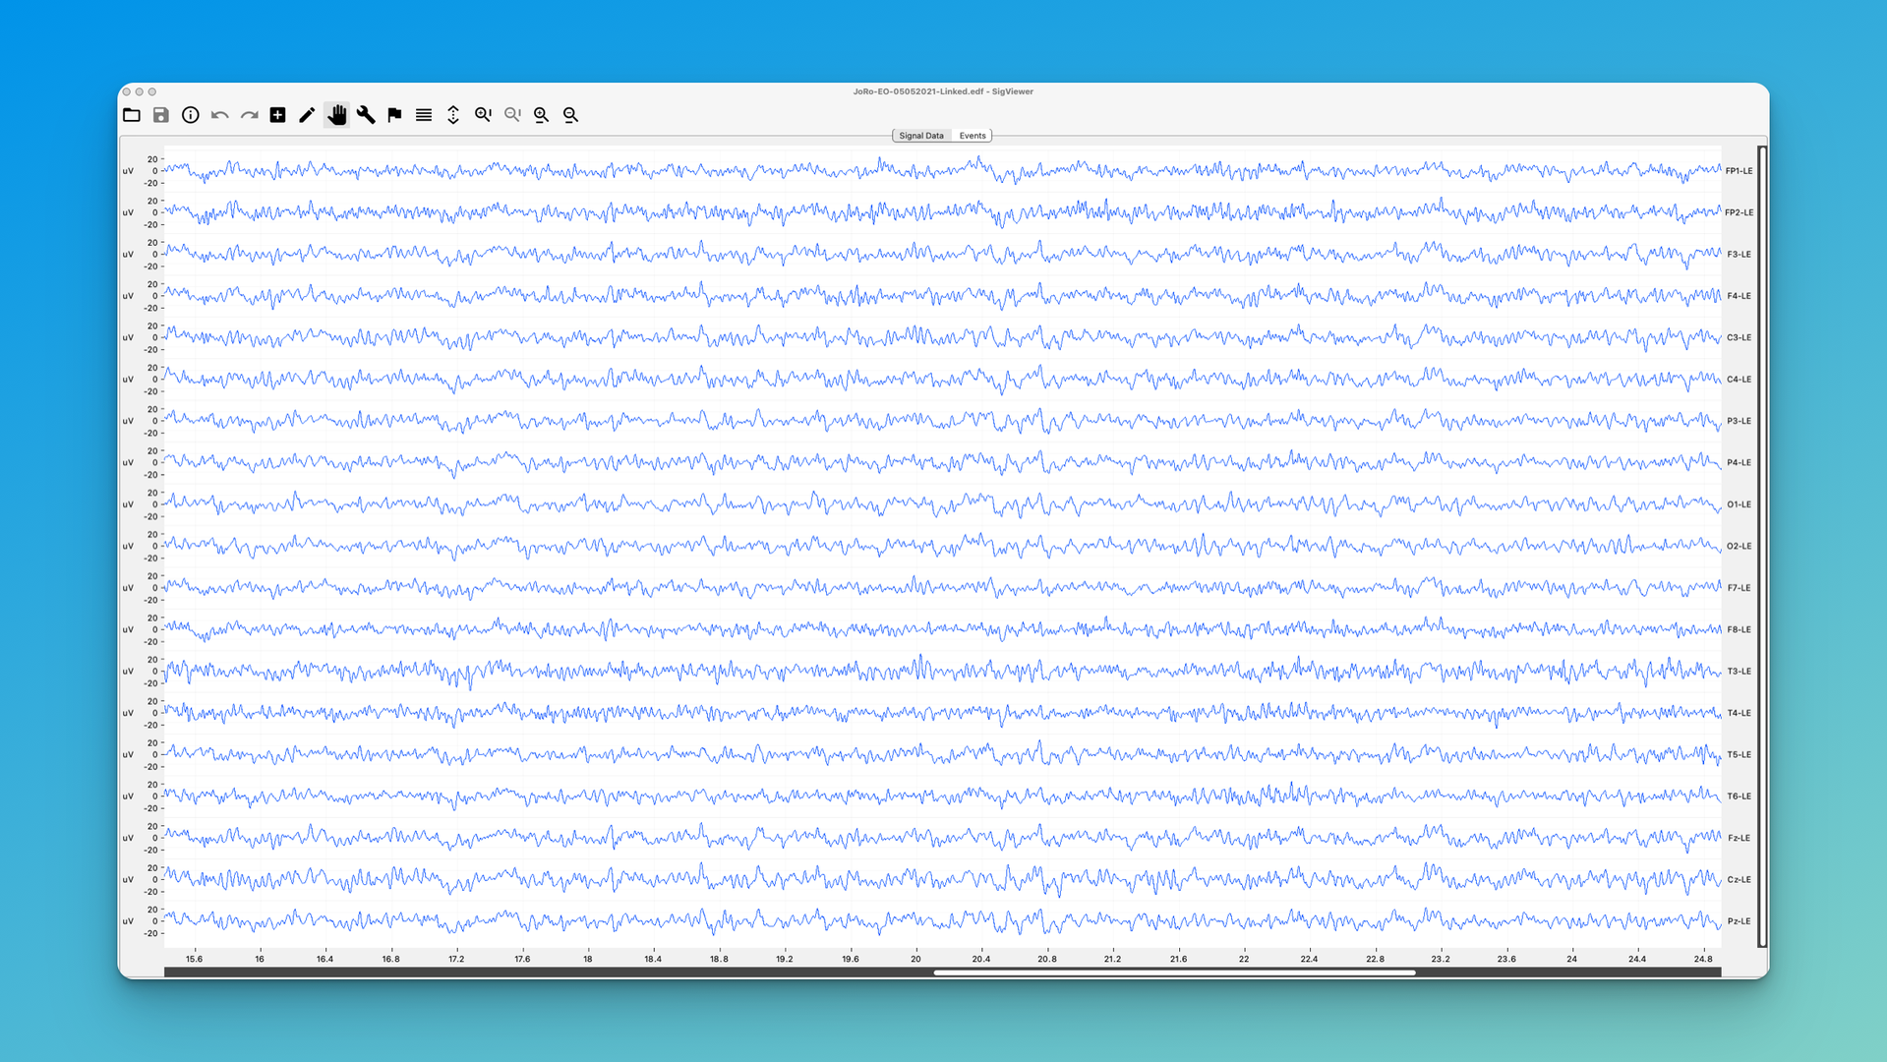Click horizontal zoom in magnifier icon
1888x1062 pixels.
[541, 115]
